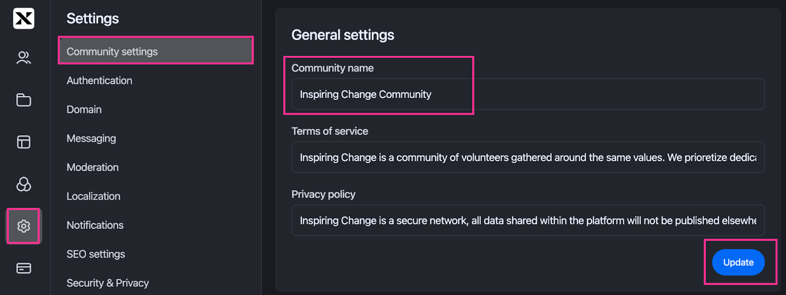Click the Privacy policy label
This screenshot has height=295, width=786.
point(323,195)
